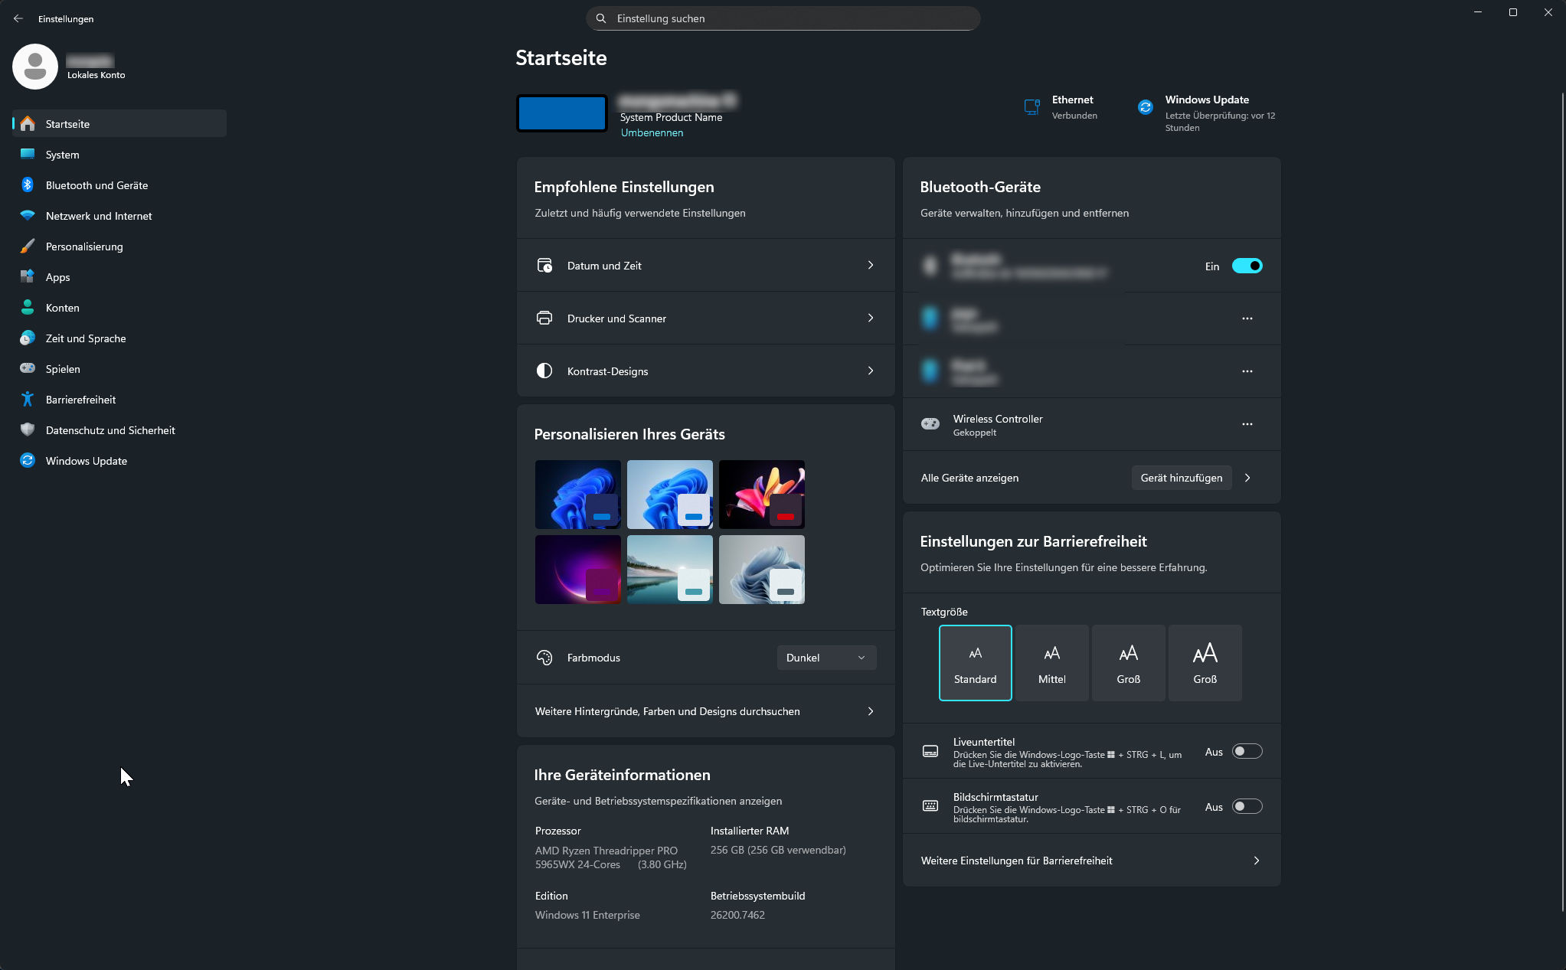Open Apps settings from sidebar
The image size is (1566, 970).
tap(57, 276)
